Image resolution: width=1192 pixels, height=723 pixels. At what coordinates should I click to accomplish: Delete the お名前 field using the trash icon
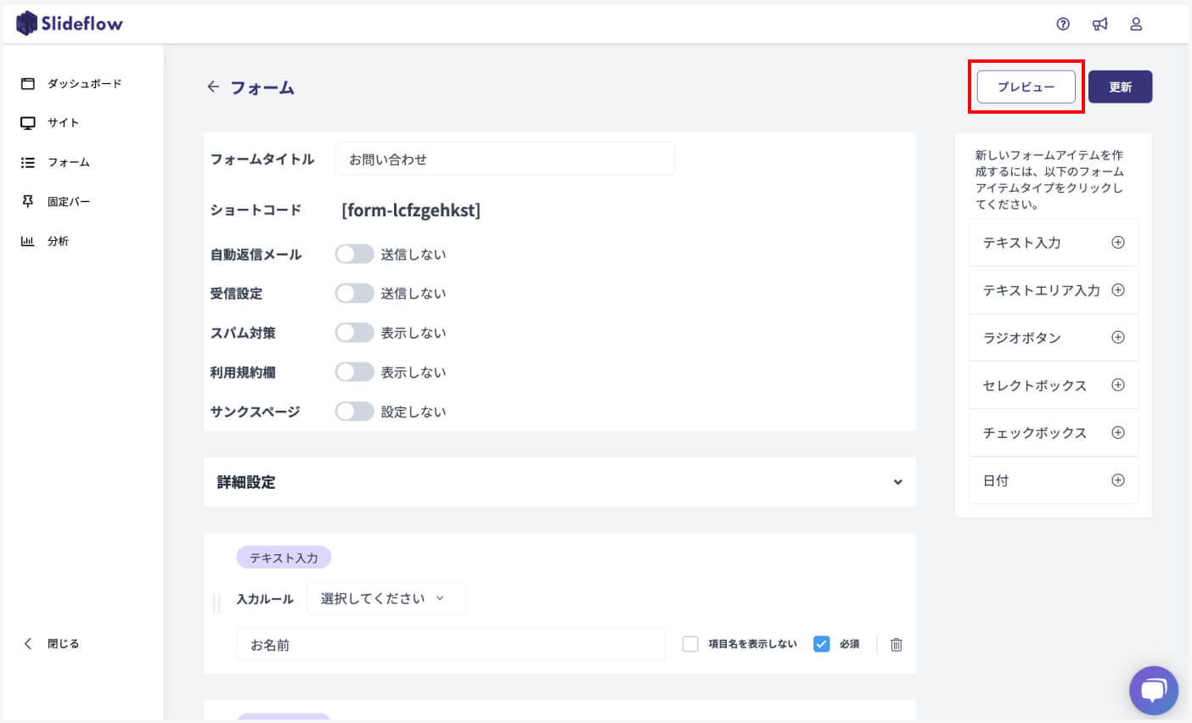click(x=895, y=645)
